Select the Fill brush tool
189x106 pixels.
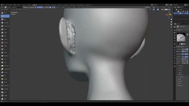pos(5,49)
